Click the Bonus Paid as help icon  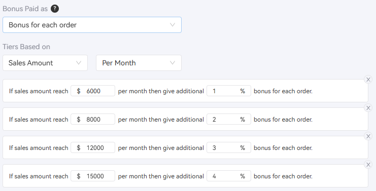tap(55, 9)
